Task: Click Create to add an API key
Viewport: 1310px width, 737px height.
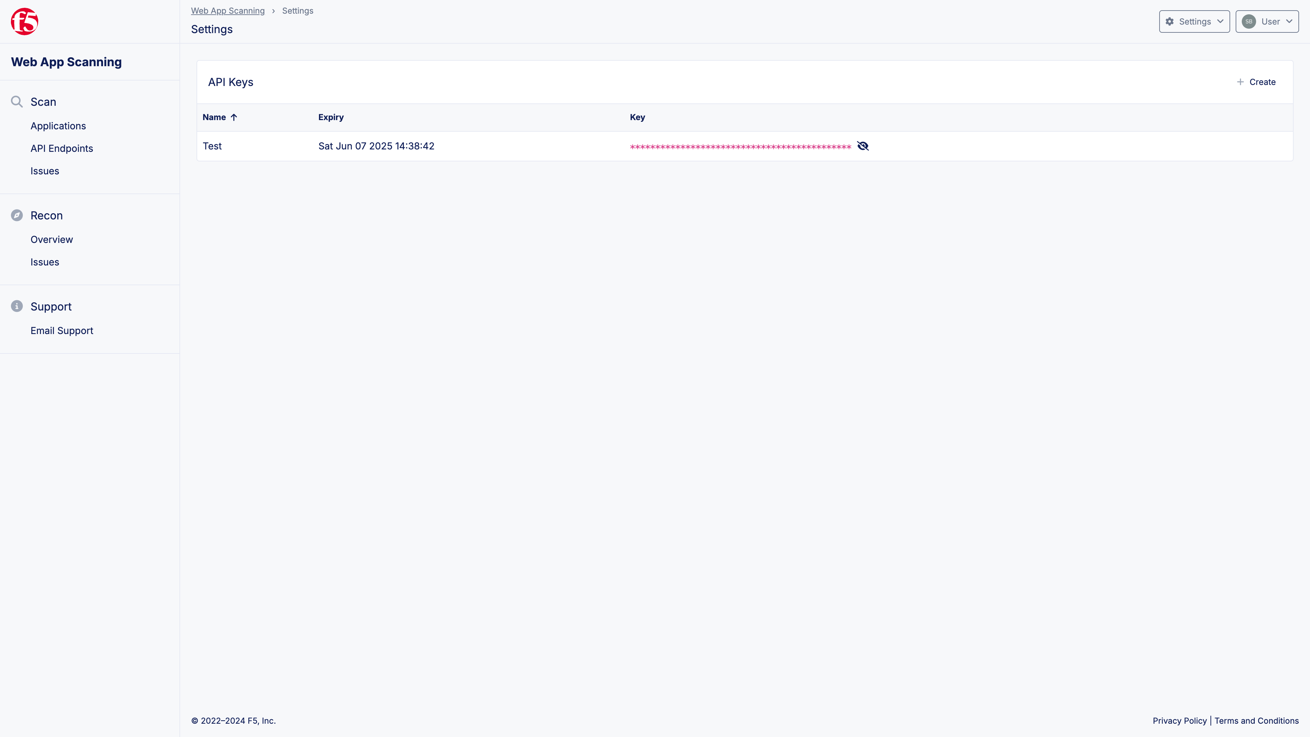Action: [x=1256, y=82]
